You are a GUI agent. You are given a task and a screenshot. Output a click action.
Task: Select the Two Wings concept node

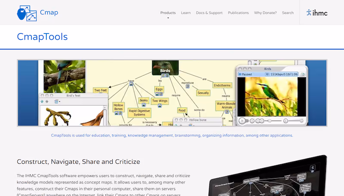(160, 101)
